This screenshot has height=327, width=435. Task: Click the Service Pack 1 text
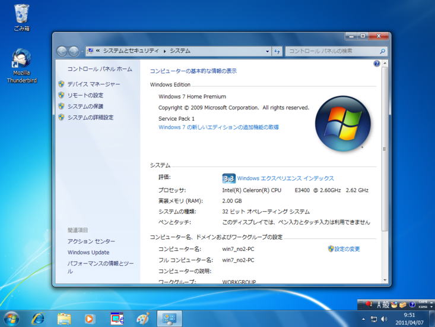coord(176,119)
